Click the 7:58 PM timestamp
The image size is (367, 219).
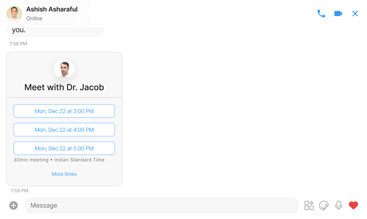[18, 44]
